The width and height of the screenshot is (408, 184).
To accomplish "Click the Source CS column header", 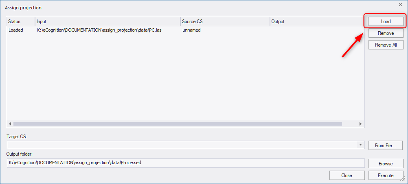I will (x=225, y=21).
